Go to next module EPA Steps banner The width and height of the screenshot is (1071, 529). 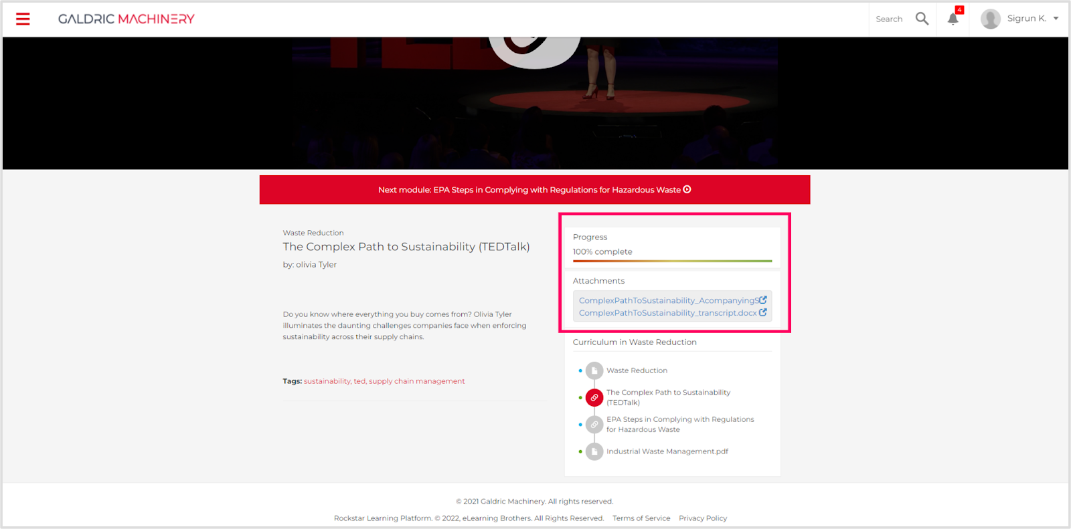[535, 190]
